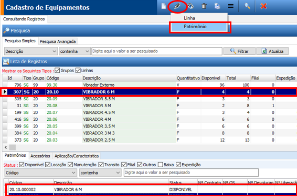The image size is (297, 196).
Task: Click the edit pencil icon in toolbar
Action: (177, 6)
